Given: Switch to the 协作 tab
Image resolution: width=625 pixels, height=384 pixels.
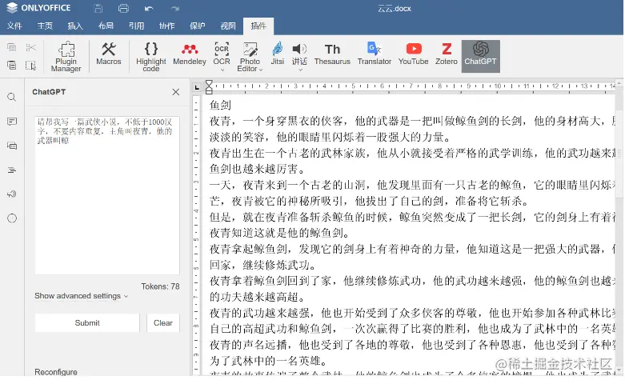Looking at the screenshot, I should pos(167,26).
